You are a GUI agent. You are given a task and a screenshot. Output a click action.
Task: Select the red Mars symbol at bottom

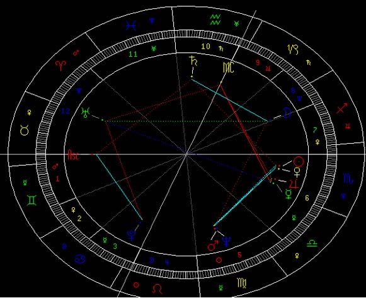pos(213,246)
